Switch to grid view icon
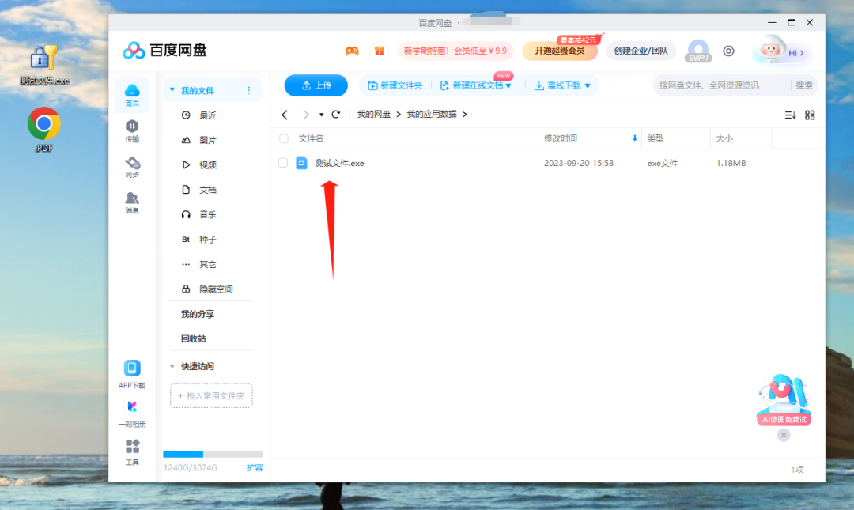 pyautogui.click(x=810, y=115)
